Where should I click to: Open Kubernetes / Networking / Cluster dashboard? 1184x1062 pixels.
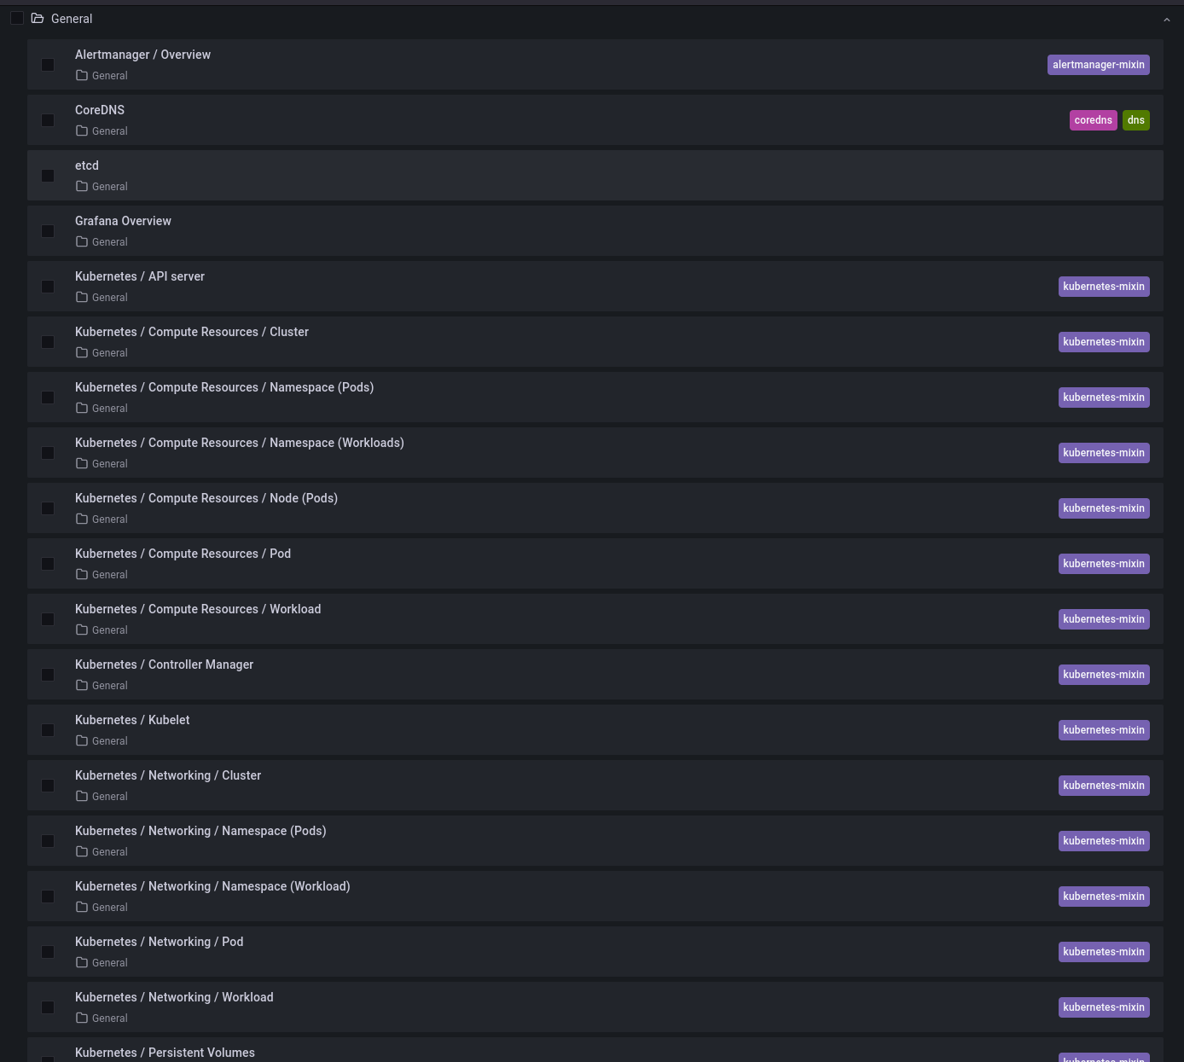coord(168,775)
